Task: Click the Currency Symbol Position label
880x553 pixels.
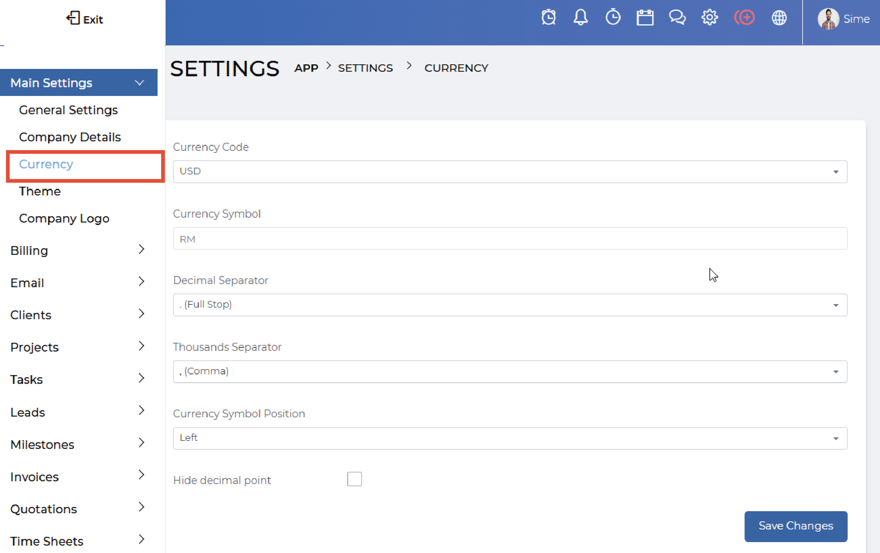Action: [x=239, y=413]
